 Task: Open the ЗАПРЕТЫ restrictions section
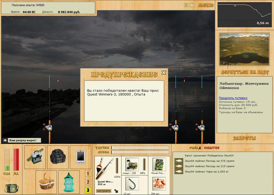(x=244, y=138)
